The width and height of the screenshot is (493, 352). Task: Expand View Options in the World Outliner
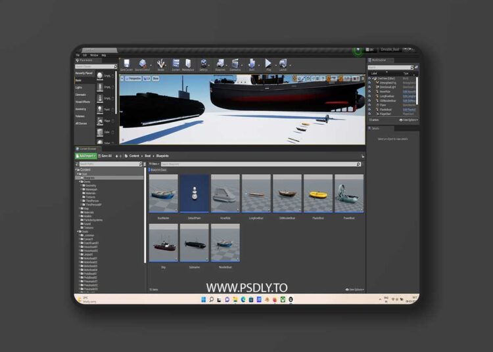click(x=409, y=120)
